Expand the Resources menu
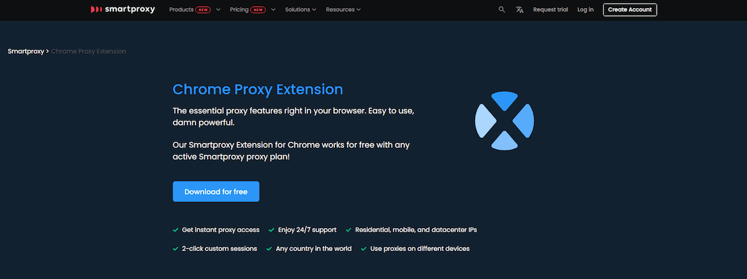Viewport: 747px width, 279px height. [x=343, y=9]
